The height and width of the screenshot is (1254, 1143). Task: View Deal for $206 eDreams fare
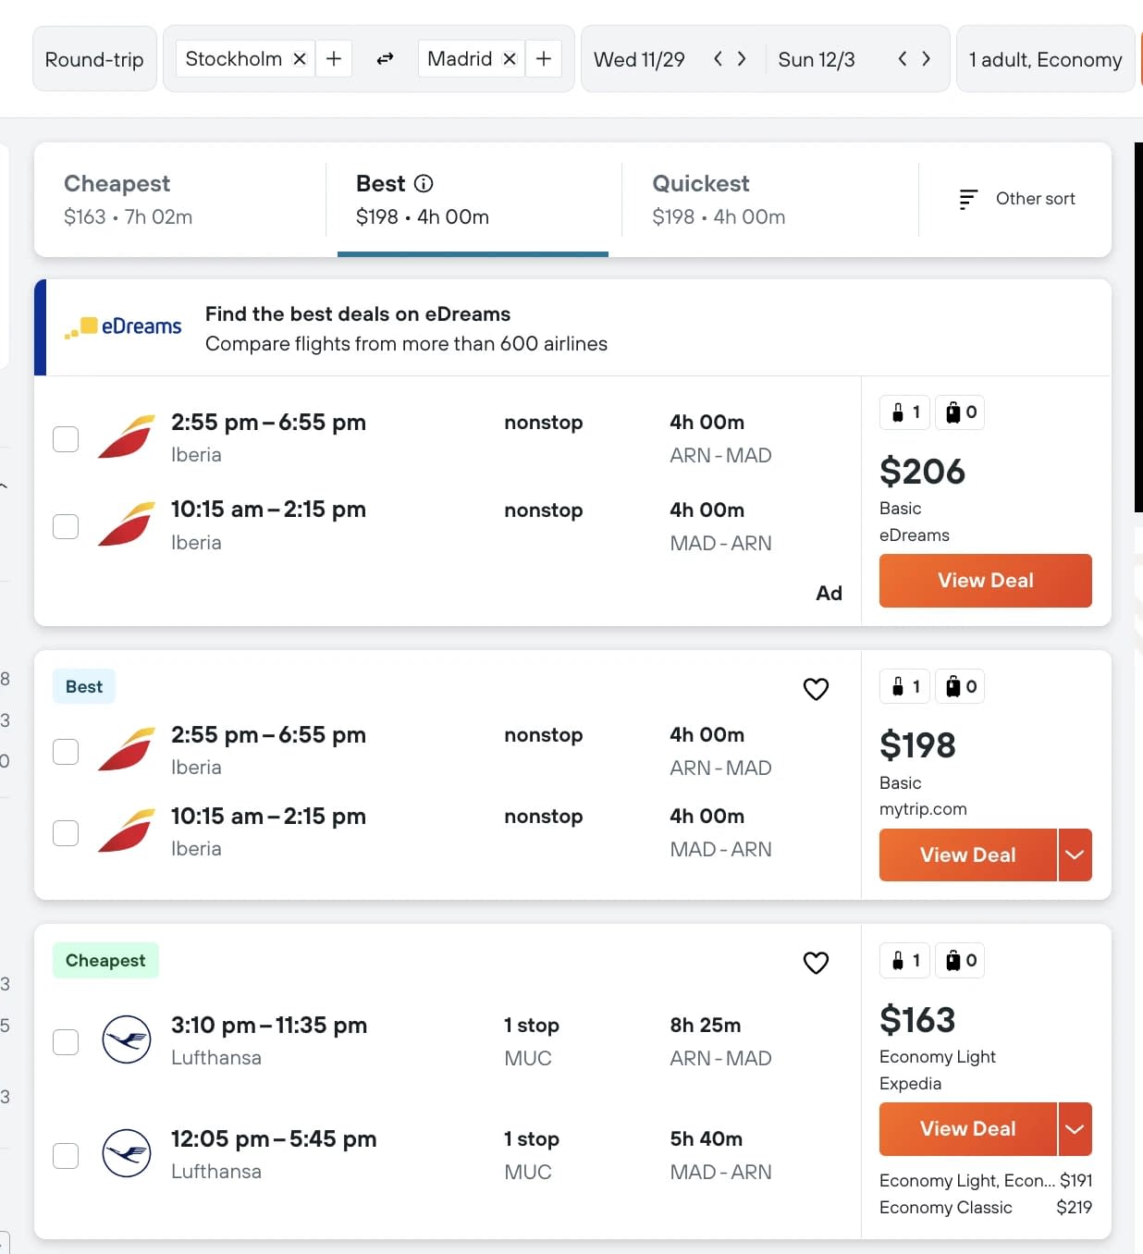click(x=986, y=581)
